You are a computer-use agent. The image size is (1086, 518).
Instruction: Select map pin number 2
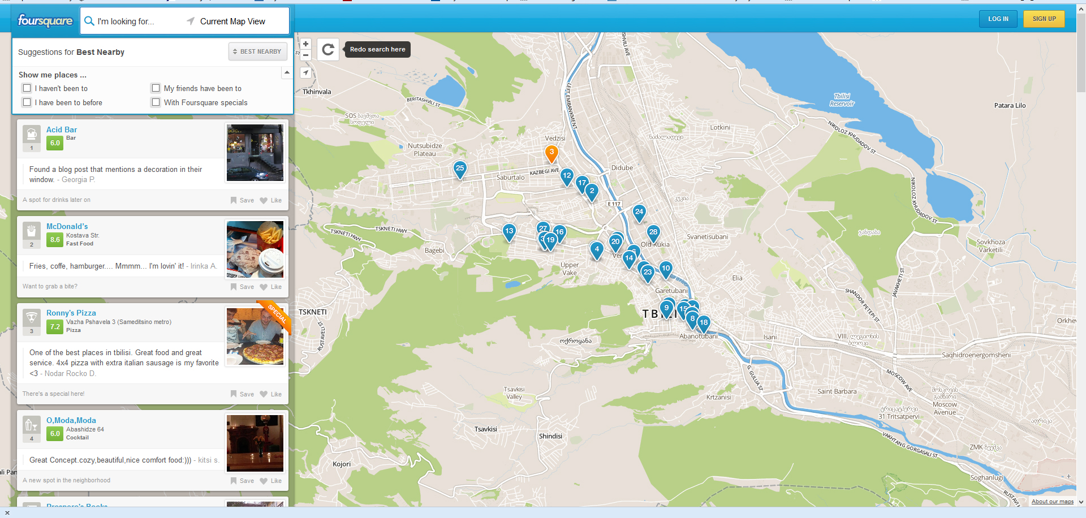pos(592,192)
